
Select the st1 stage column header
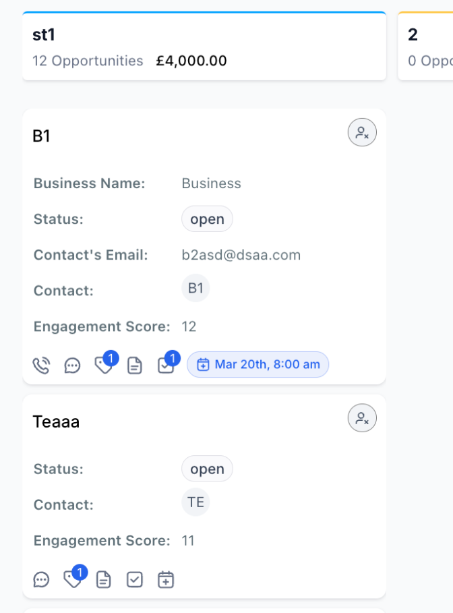click(x=204, y=46)
